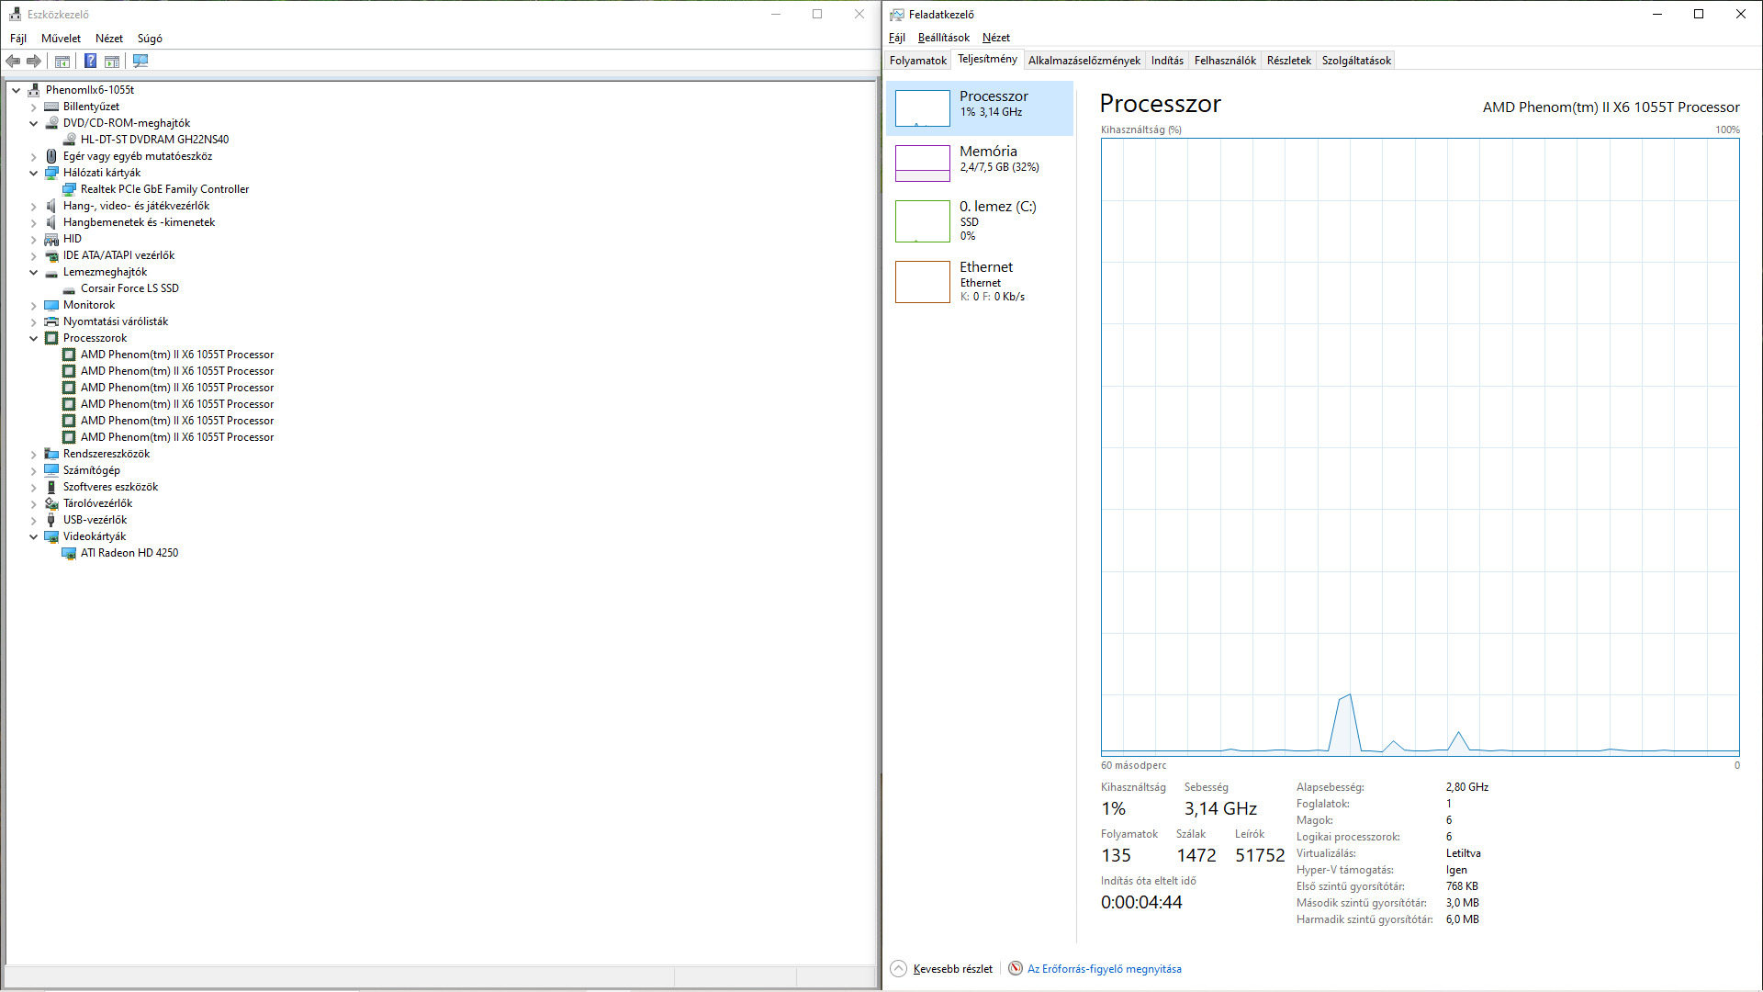Expand the USB-vezérlők category
Image resolution: width=1763 pixels, height=992 pixels.
tap(34, 520)
